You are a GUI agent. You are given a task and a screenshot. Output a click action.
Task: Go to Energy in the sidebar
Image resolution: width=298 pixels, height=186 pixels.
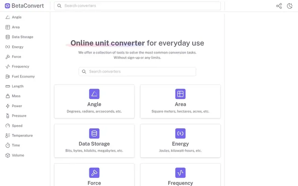(17, 47)
